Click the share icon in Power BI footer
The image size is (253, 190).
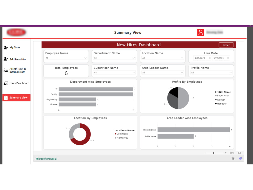pos(233,159)
